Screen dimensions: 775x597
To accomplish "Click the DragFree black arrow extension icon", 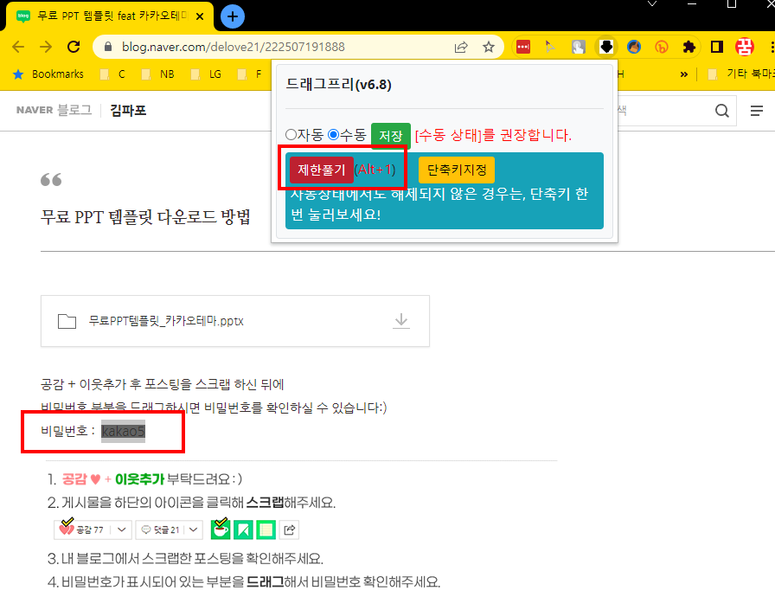I will coord(606,47).
